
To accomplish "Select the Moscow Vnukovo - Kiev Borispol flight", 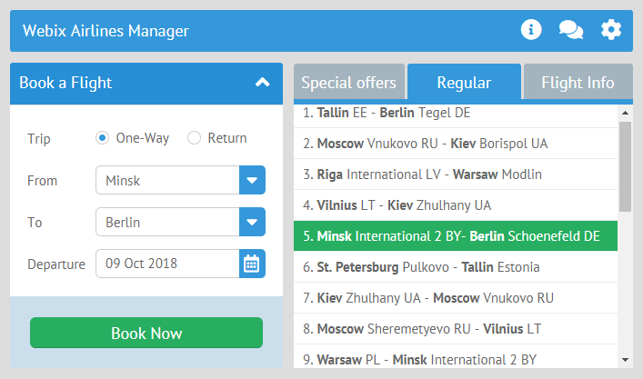I will tap(456, 144).
